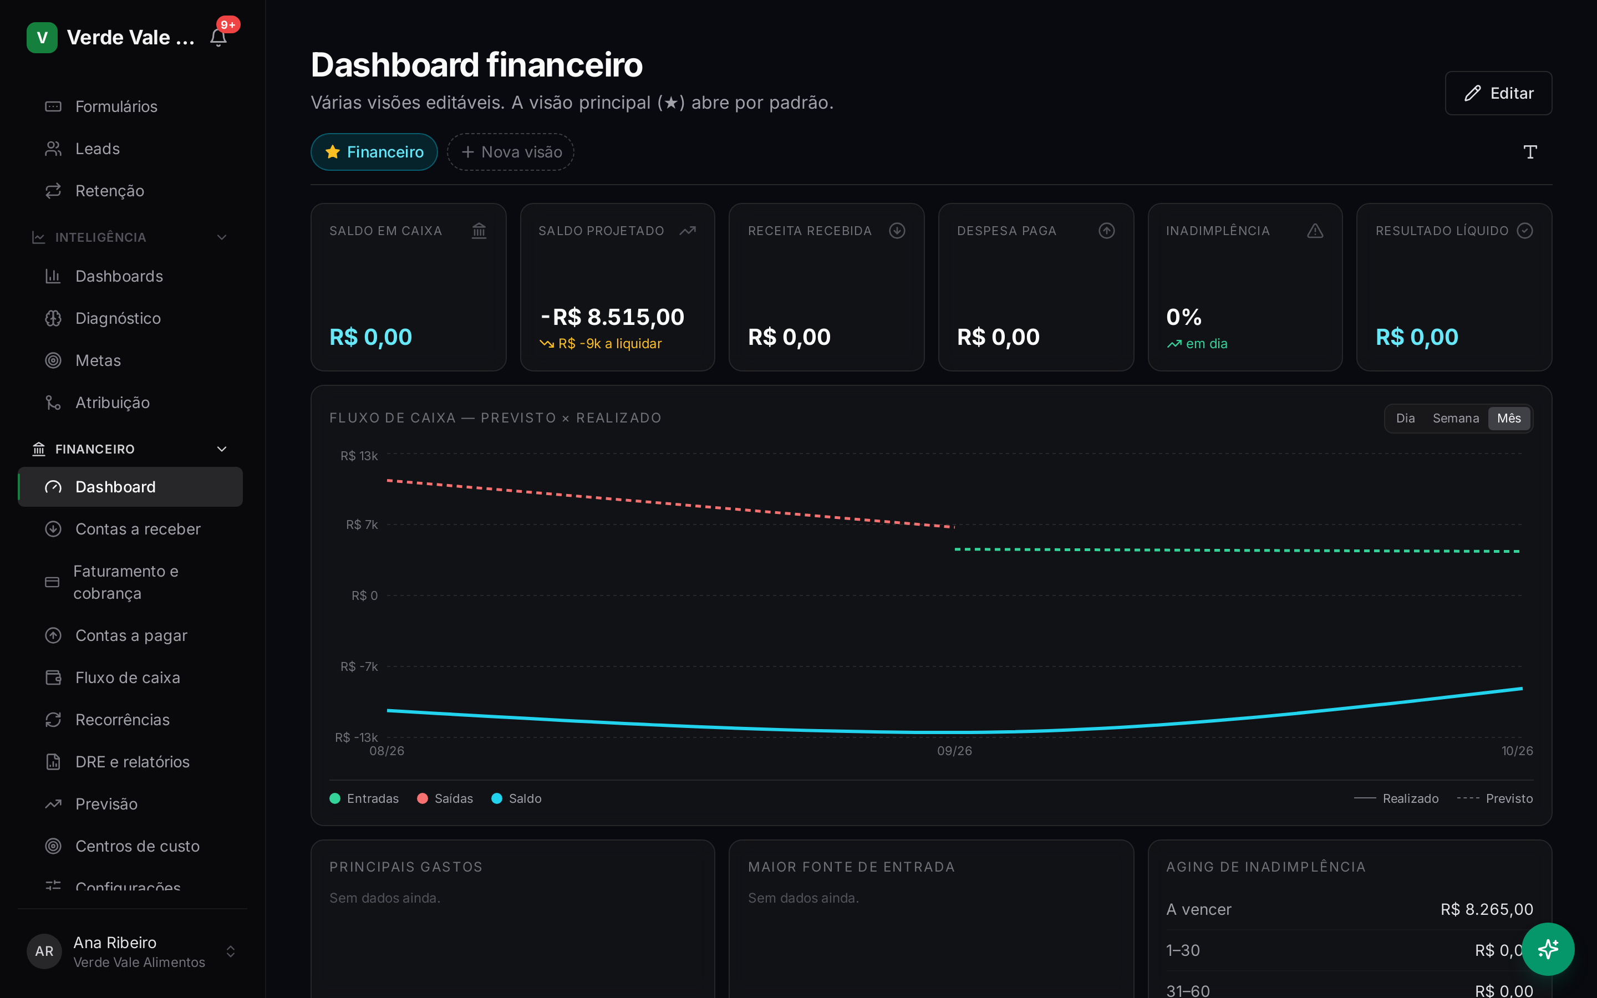This screenshot has height=998, width=1597.
Task: Click the bank icon on Saldo em Caixa
Action: tap(479, 230)
